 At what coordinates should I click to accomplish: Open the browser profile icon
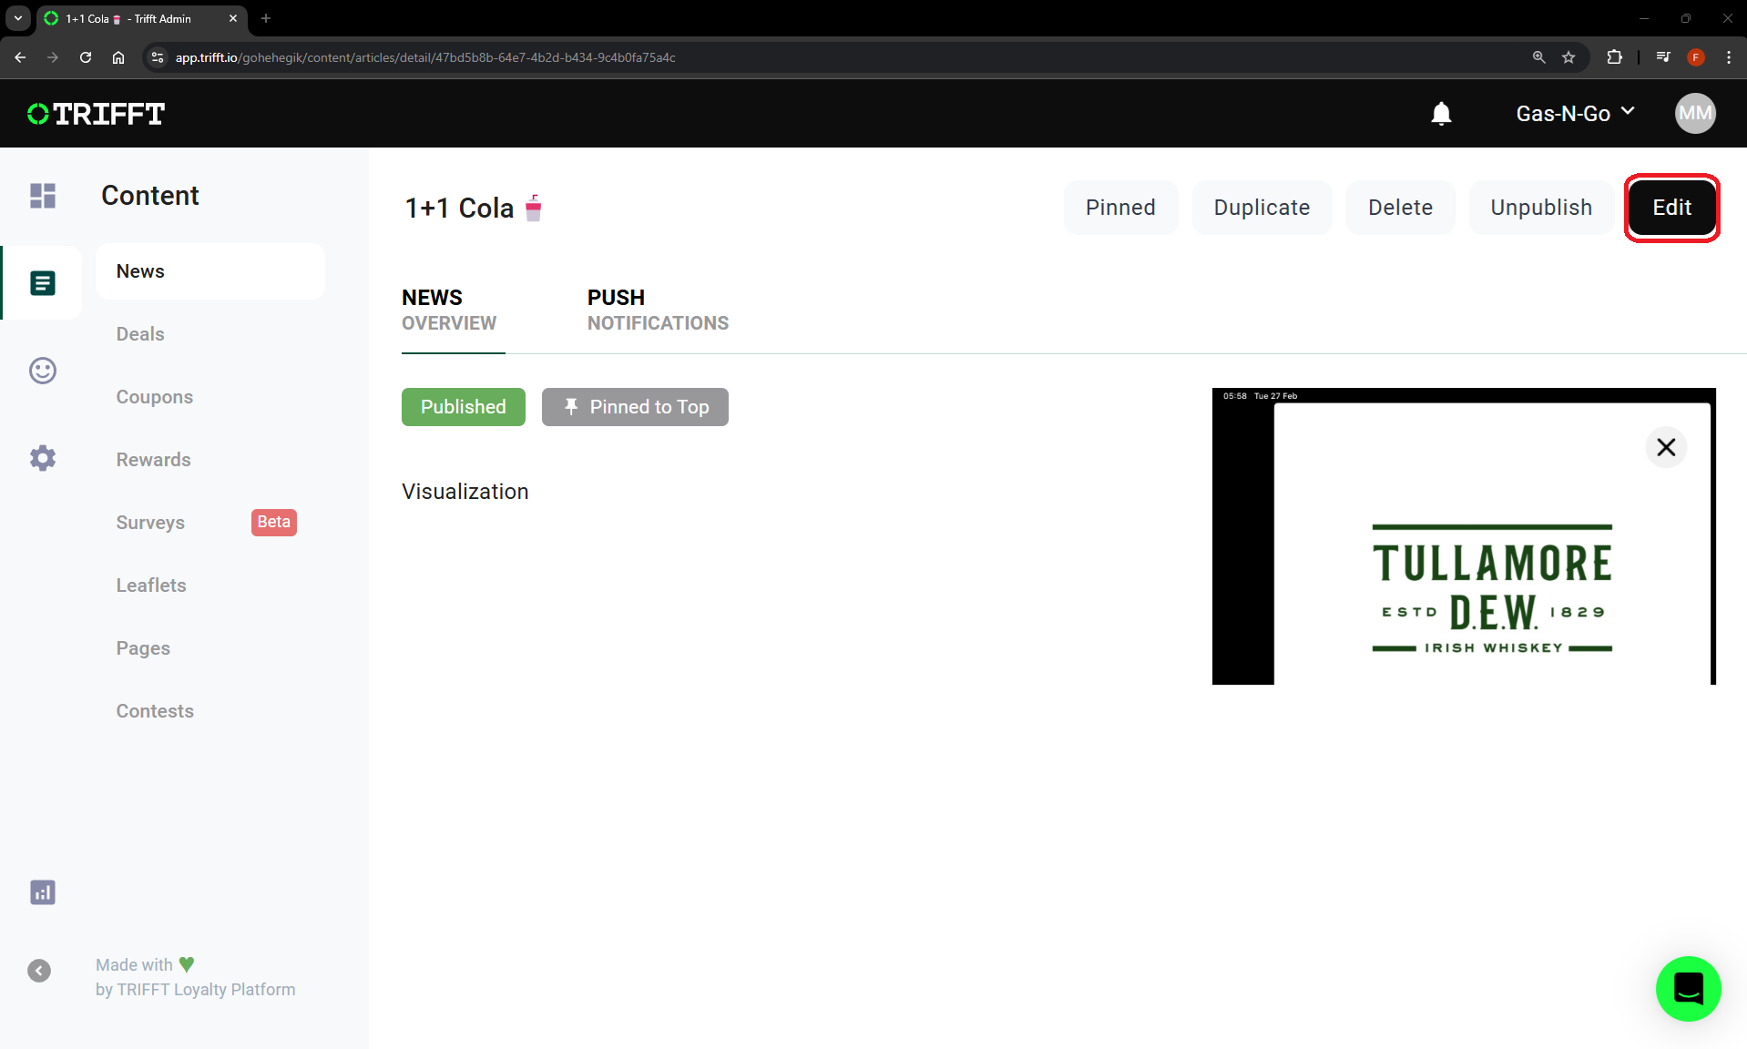click(1696, 57)
